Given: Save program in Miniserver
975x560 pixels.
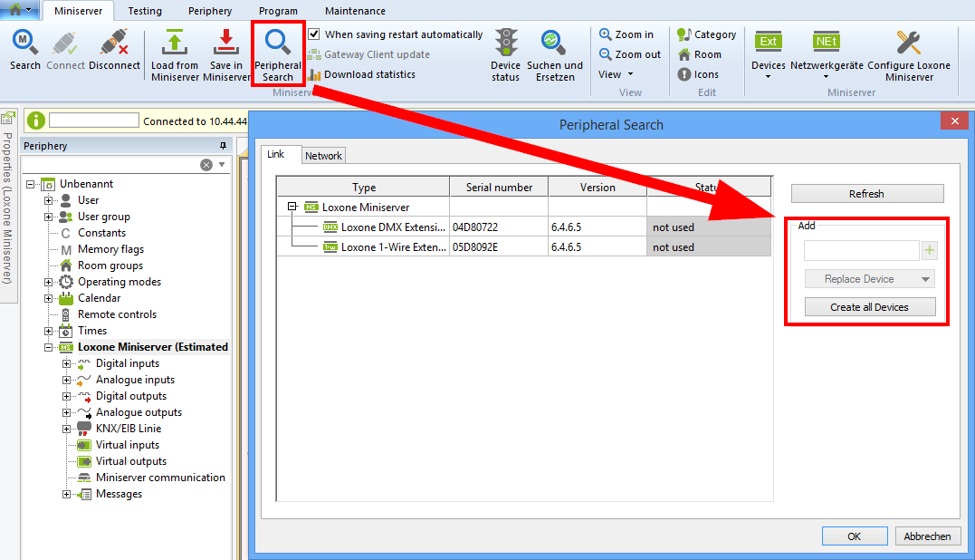Looking at the screenshot, I should click(226, 54).
